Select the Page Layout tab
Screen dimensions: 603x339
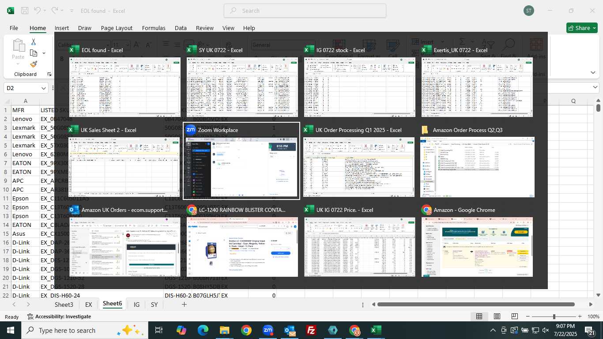[x=117, y=28]
